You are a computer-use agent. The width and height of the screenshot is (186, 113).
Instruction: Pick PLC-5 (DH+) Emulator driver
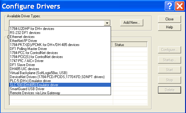[60, 81]
